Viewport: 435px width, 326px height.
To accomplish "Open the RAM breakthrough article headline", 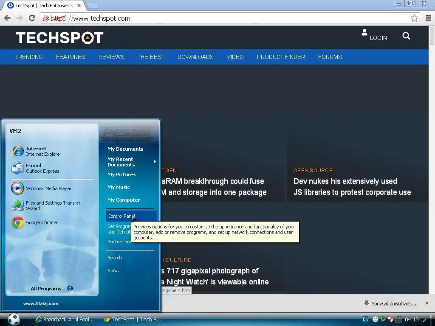I will tap(214, 187).
